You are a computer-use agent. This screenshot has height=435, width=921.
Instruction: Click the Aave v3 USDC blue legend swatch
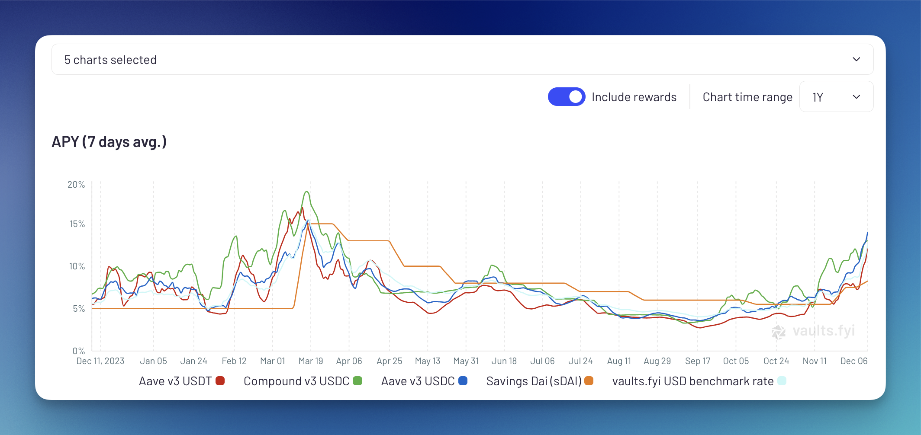coord(463,381)
